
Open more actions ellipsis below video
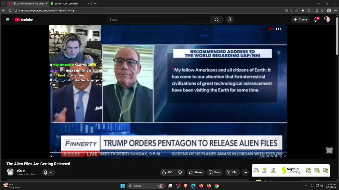pyautogui.click(x=245, y=172)
